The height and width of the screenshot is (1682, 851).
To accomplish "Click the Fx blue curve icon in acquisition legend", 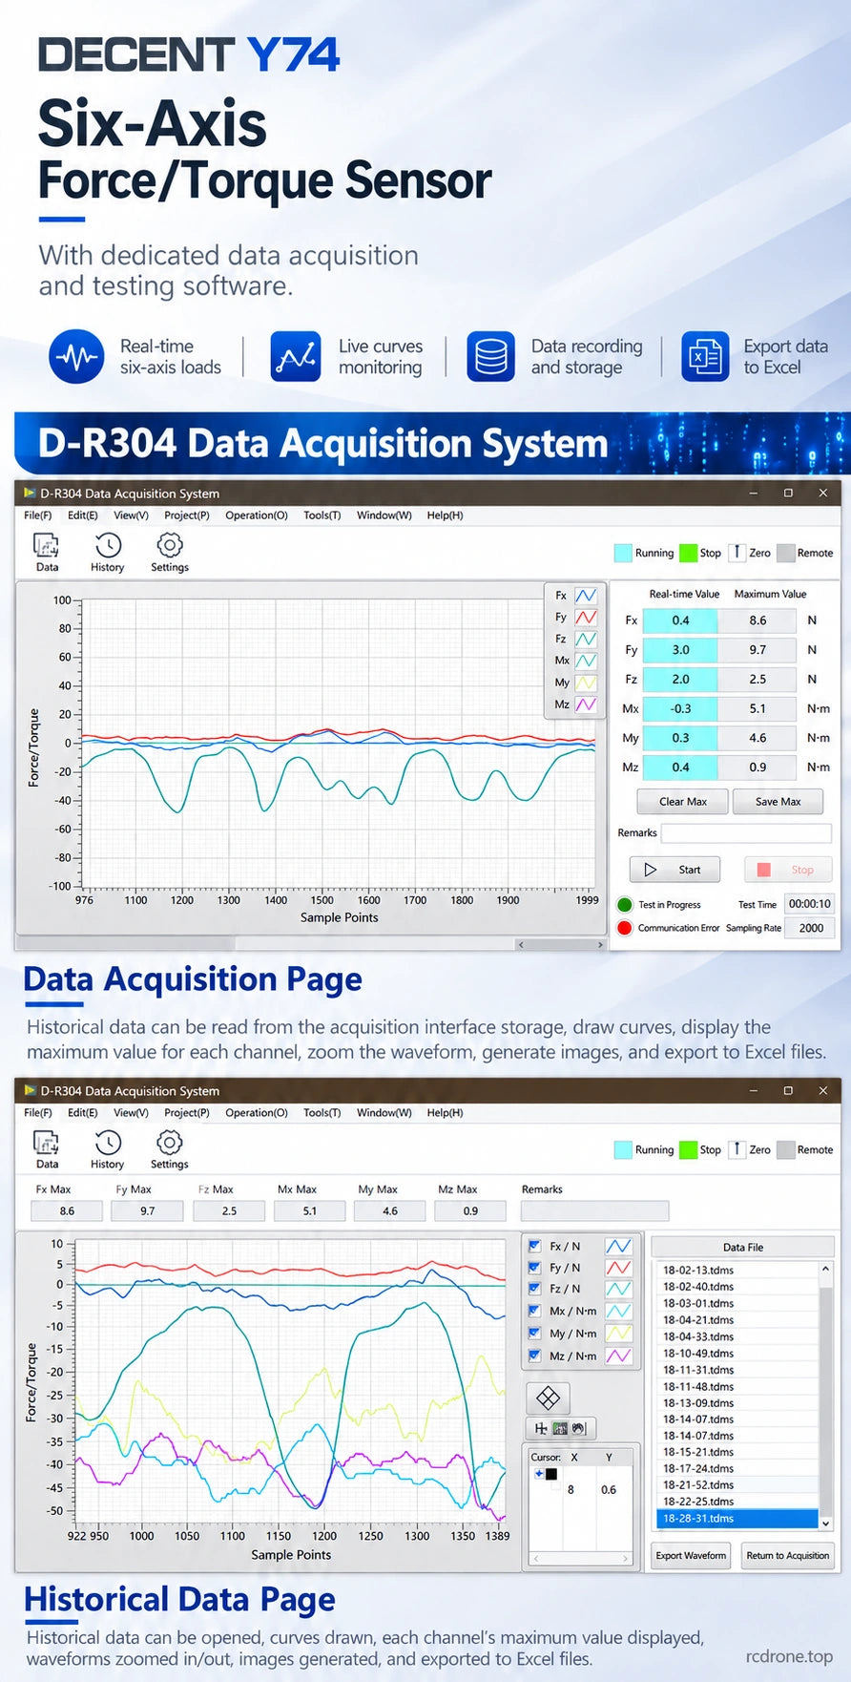I will 586,596.
